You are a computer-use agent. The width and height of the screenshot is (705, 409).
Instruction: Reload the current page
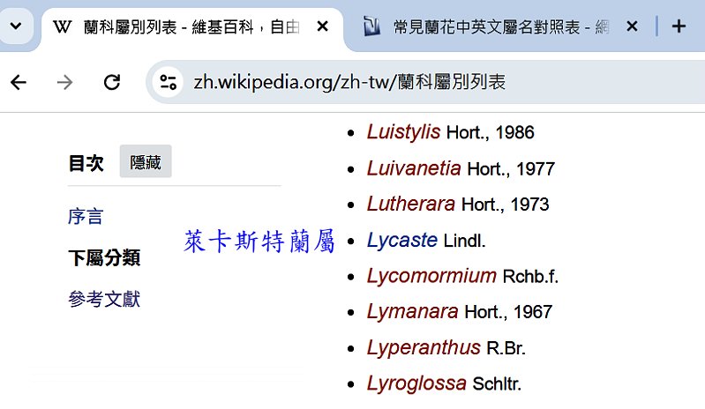point(112,83)
